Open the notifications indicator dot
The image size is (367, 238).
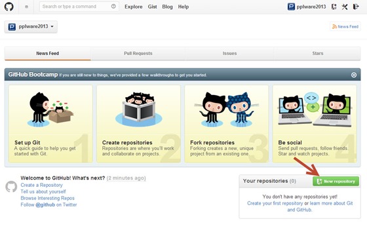pos(26,7)
